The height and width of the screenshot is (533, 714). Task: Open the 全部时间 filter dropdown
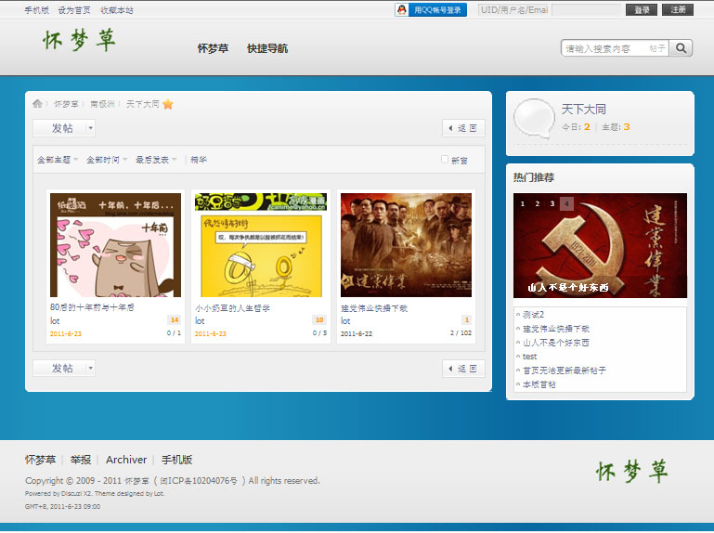point(107,160)
